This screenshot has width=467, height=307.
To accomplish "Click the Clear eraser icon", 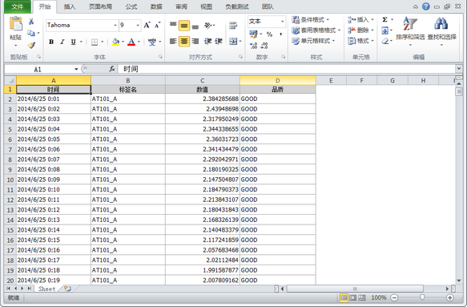I will (x=385, y=41).
